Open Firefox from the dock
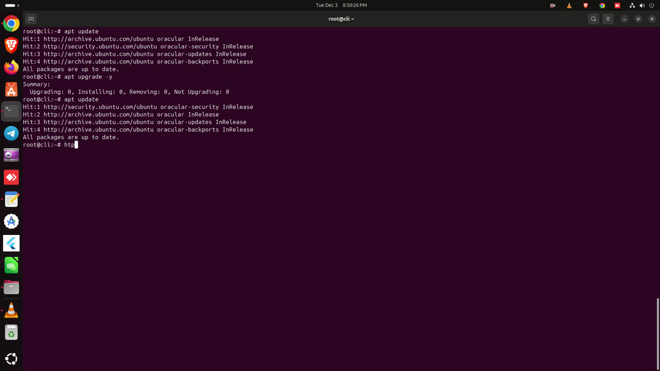Image resolution: width=660 pixels, height=371 pixels. pos(11,67)
